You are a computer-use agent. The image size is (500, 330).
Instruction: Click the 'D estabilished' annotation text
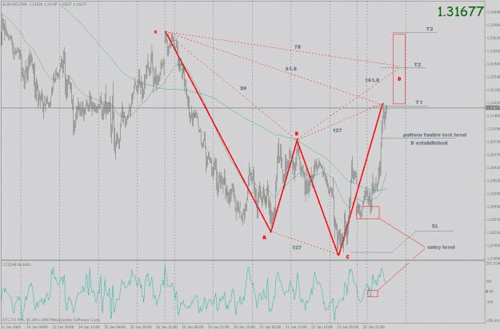click(x=429, y=143)
